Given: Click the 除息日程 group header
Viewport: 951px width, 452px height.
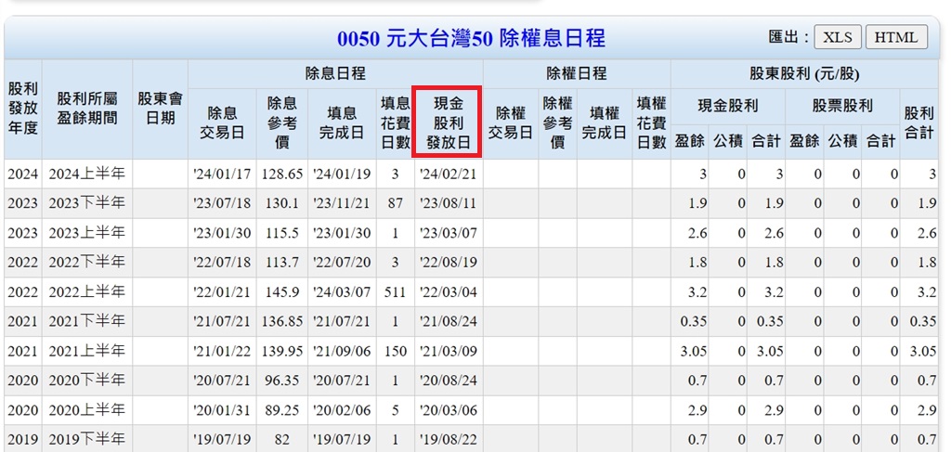Looking at the screenshot, I should (x=335, y=74).
